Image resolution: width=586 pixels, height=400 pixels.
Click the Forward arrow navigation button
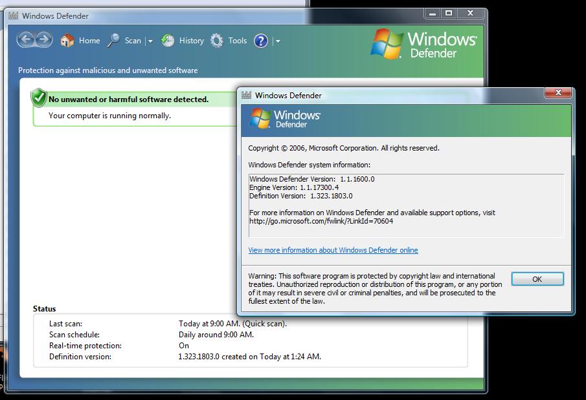pyautogui.click(x=43, y=40)
